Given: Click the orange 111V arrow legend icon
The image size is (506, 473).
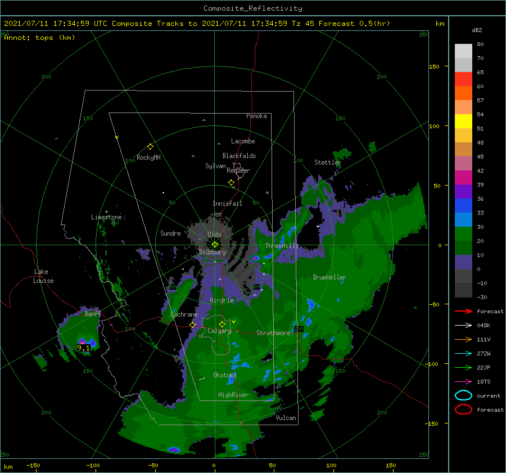Looking at the screenshot, I should coord(463,339).
